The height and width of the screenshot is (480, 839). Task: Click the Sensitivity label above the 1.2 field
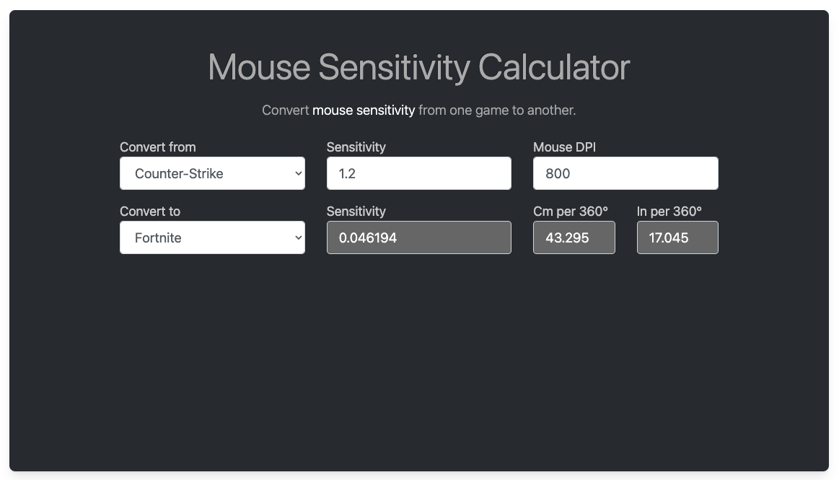tap(356, 147)
